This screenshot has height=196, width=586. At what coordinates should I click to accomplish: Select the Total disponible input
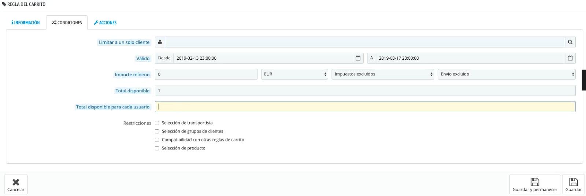pos(365,90)
